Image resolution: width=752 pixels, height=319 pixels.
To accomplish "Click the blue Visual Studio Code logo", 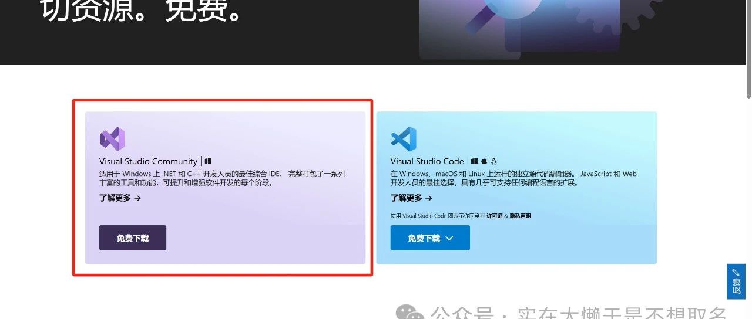I will 404,139.
